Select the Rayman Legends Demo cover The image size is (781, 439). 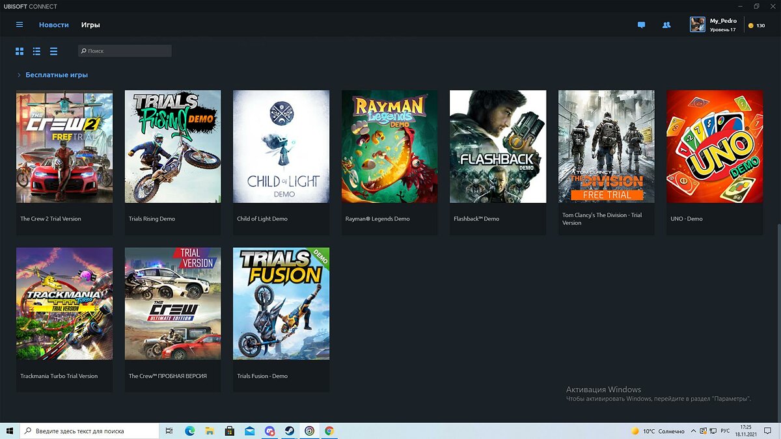[389, 146]
